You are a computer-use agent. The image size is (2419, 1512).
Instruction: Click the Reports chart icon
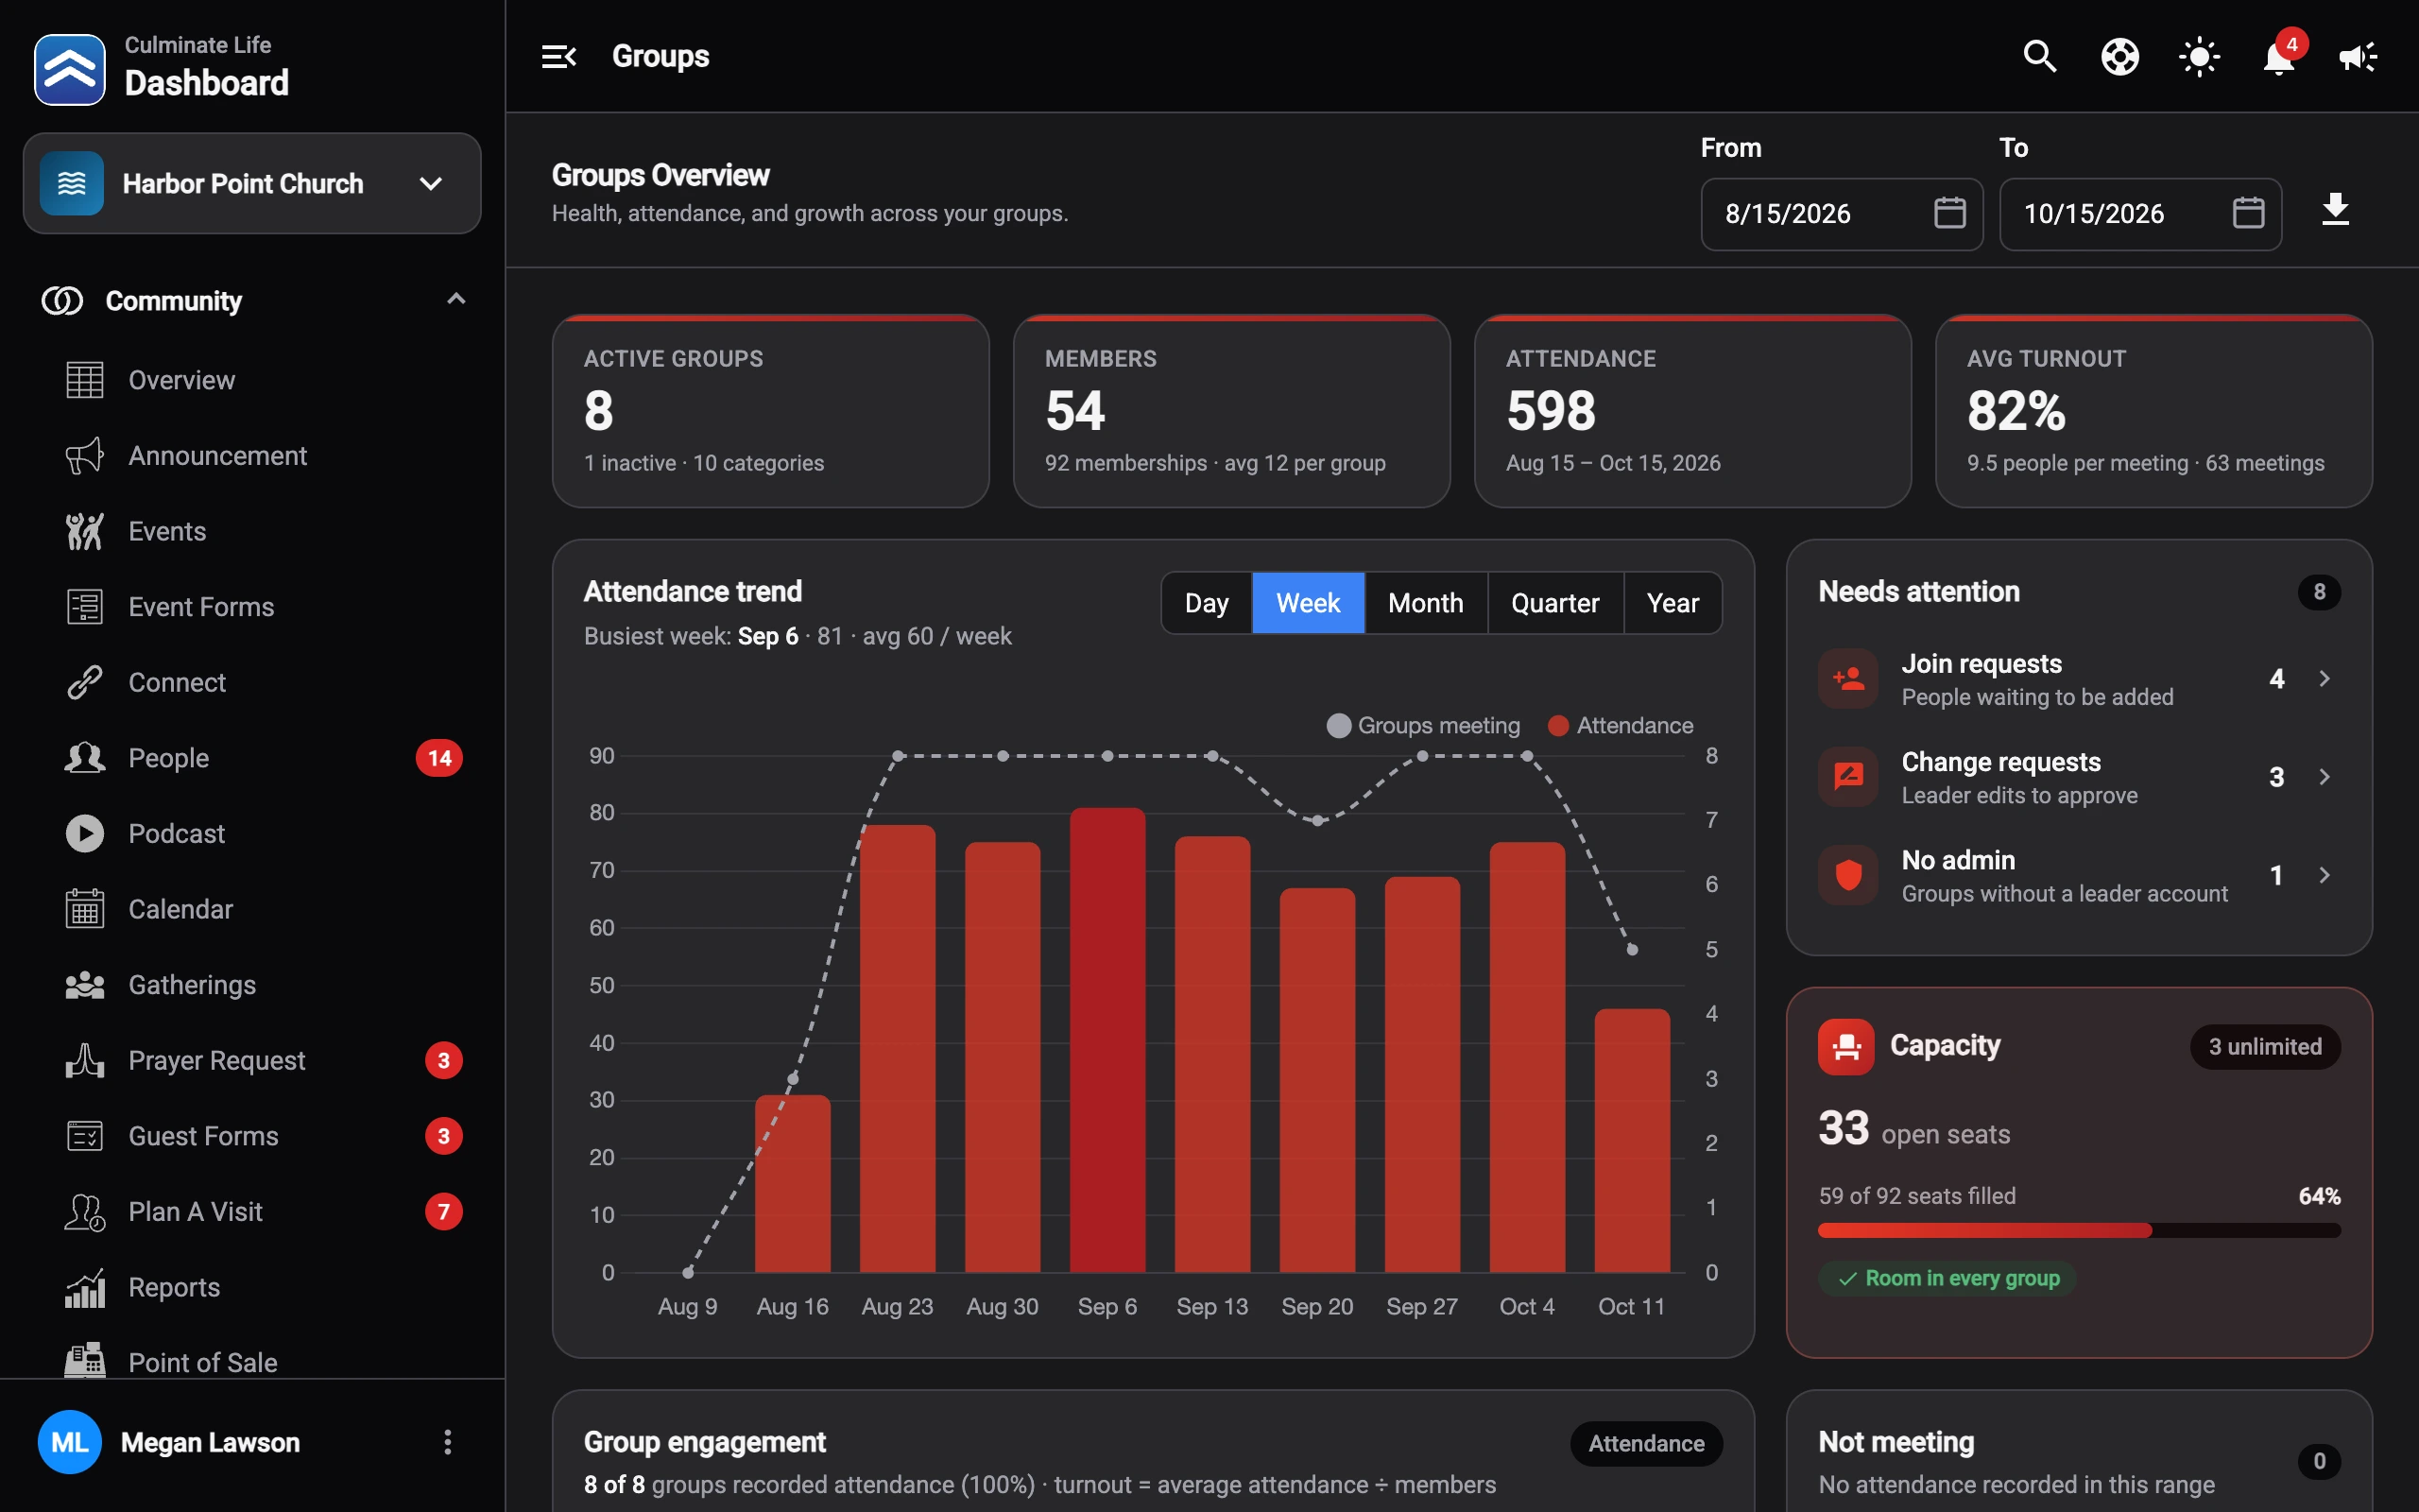(85, 1287)
